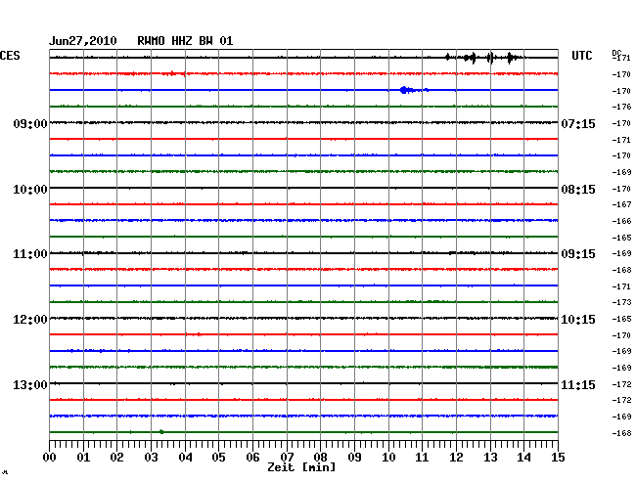The image size is (636, 483).
Task: Click minute label 03 on the time axis
Action: pyautogui.click(x=151, y=458)
